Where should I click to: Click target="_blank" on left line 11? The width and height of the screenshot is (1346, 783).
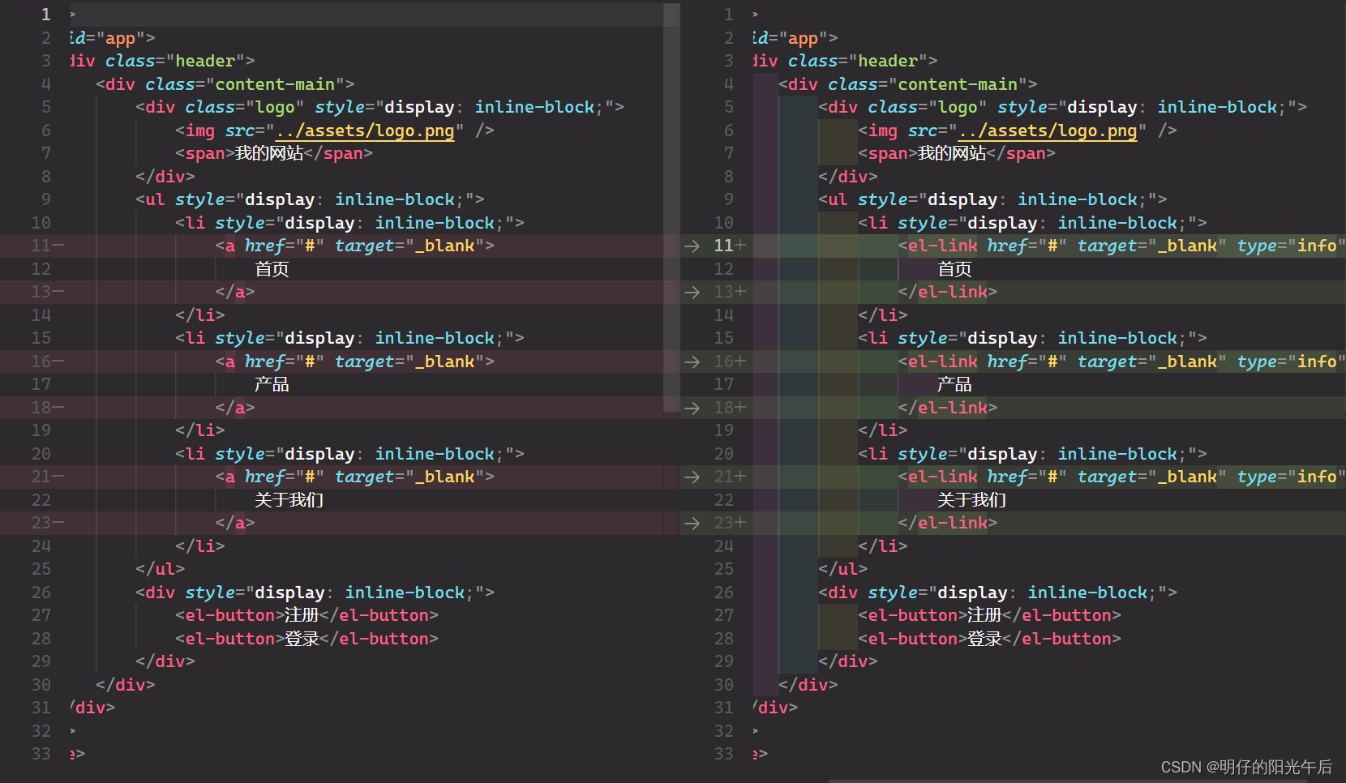[x=409, y=246]
